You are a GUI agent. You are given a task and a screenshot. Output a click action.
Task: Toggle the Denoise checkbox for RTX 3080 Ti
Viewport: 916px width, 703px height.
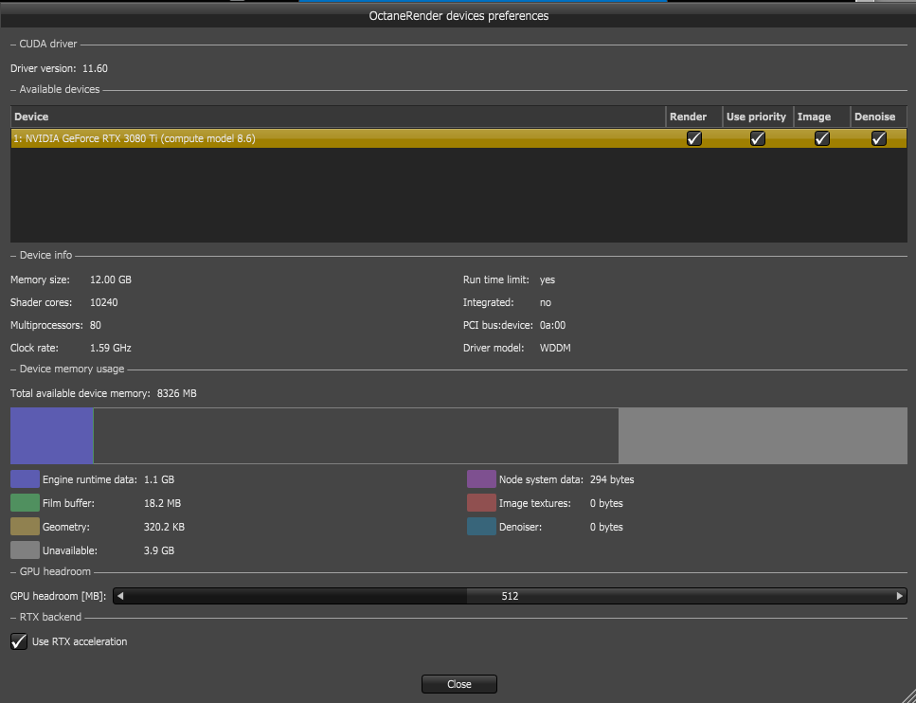coord(879,138)
